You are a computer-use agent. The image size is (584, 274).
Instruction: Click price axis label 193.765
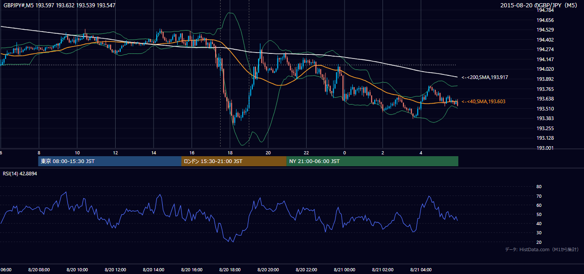[545, 89]
